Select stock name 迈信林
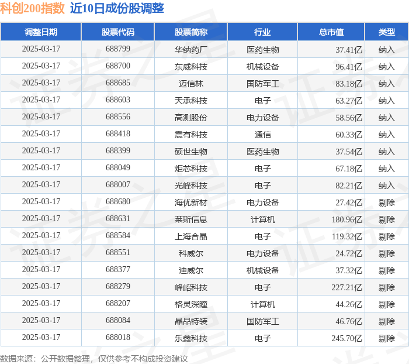Viewport: 409px width, 364px height. tap(191, 84)
